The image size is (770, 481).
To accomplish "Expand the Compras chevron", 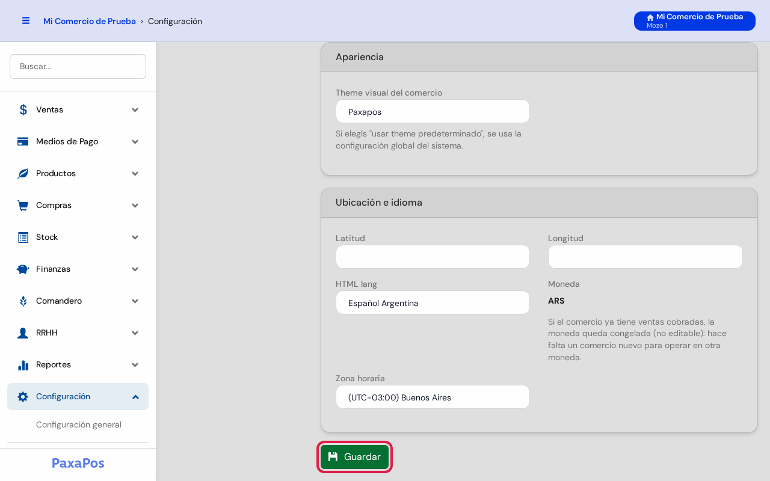I will [135, 206].
